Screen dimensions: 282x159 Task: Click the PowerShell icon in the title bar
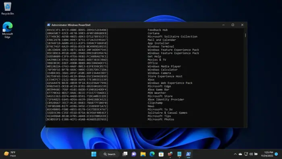49,25
